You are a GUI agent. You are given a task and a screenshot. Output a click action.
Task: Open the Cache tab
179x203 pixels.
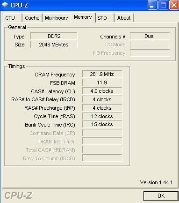32,18
